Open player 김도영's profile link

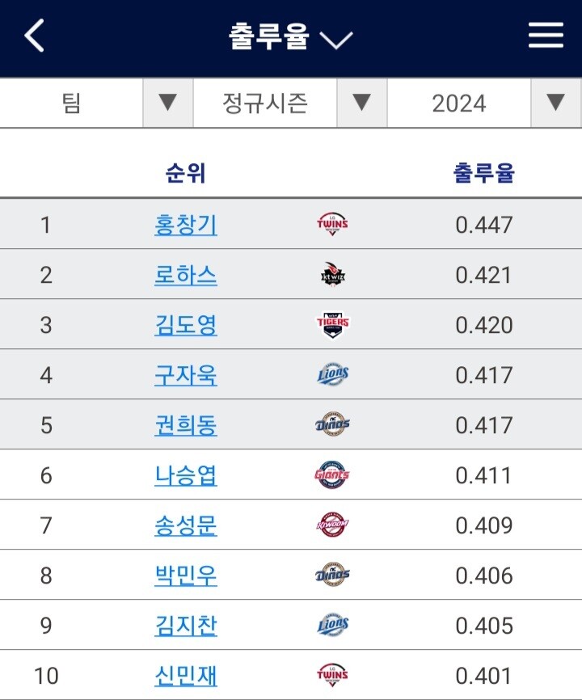(186, 325)
